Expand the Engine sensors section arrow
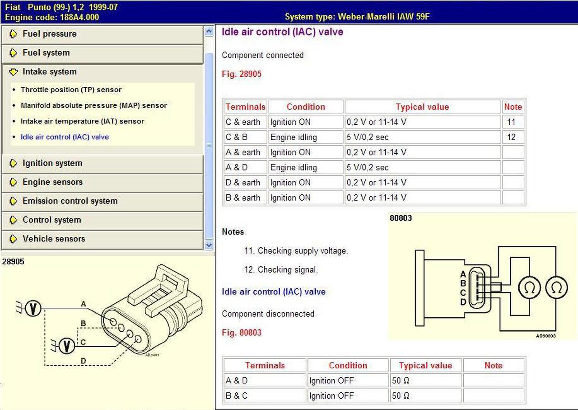Screen dimensions: 578x410 [x=14, y=182]
